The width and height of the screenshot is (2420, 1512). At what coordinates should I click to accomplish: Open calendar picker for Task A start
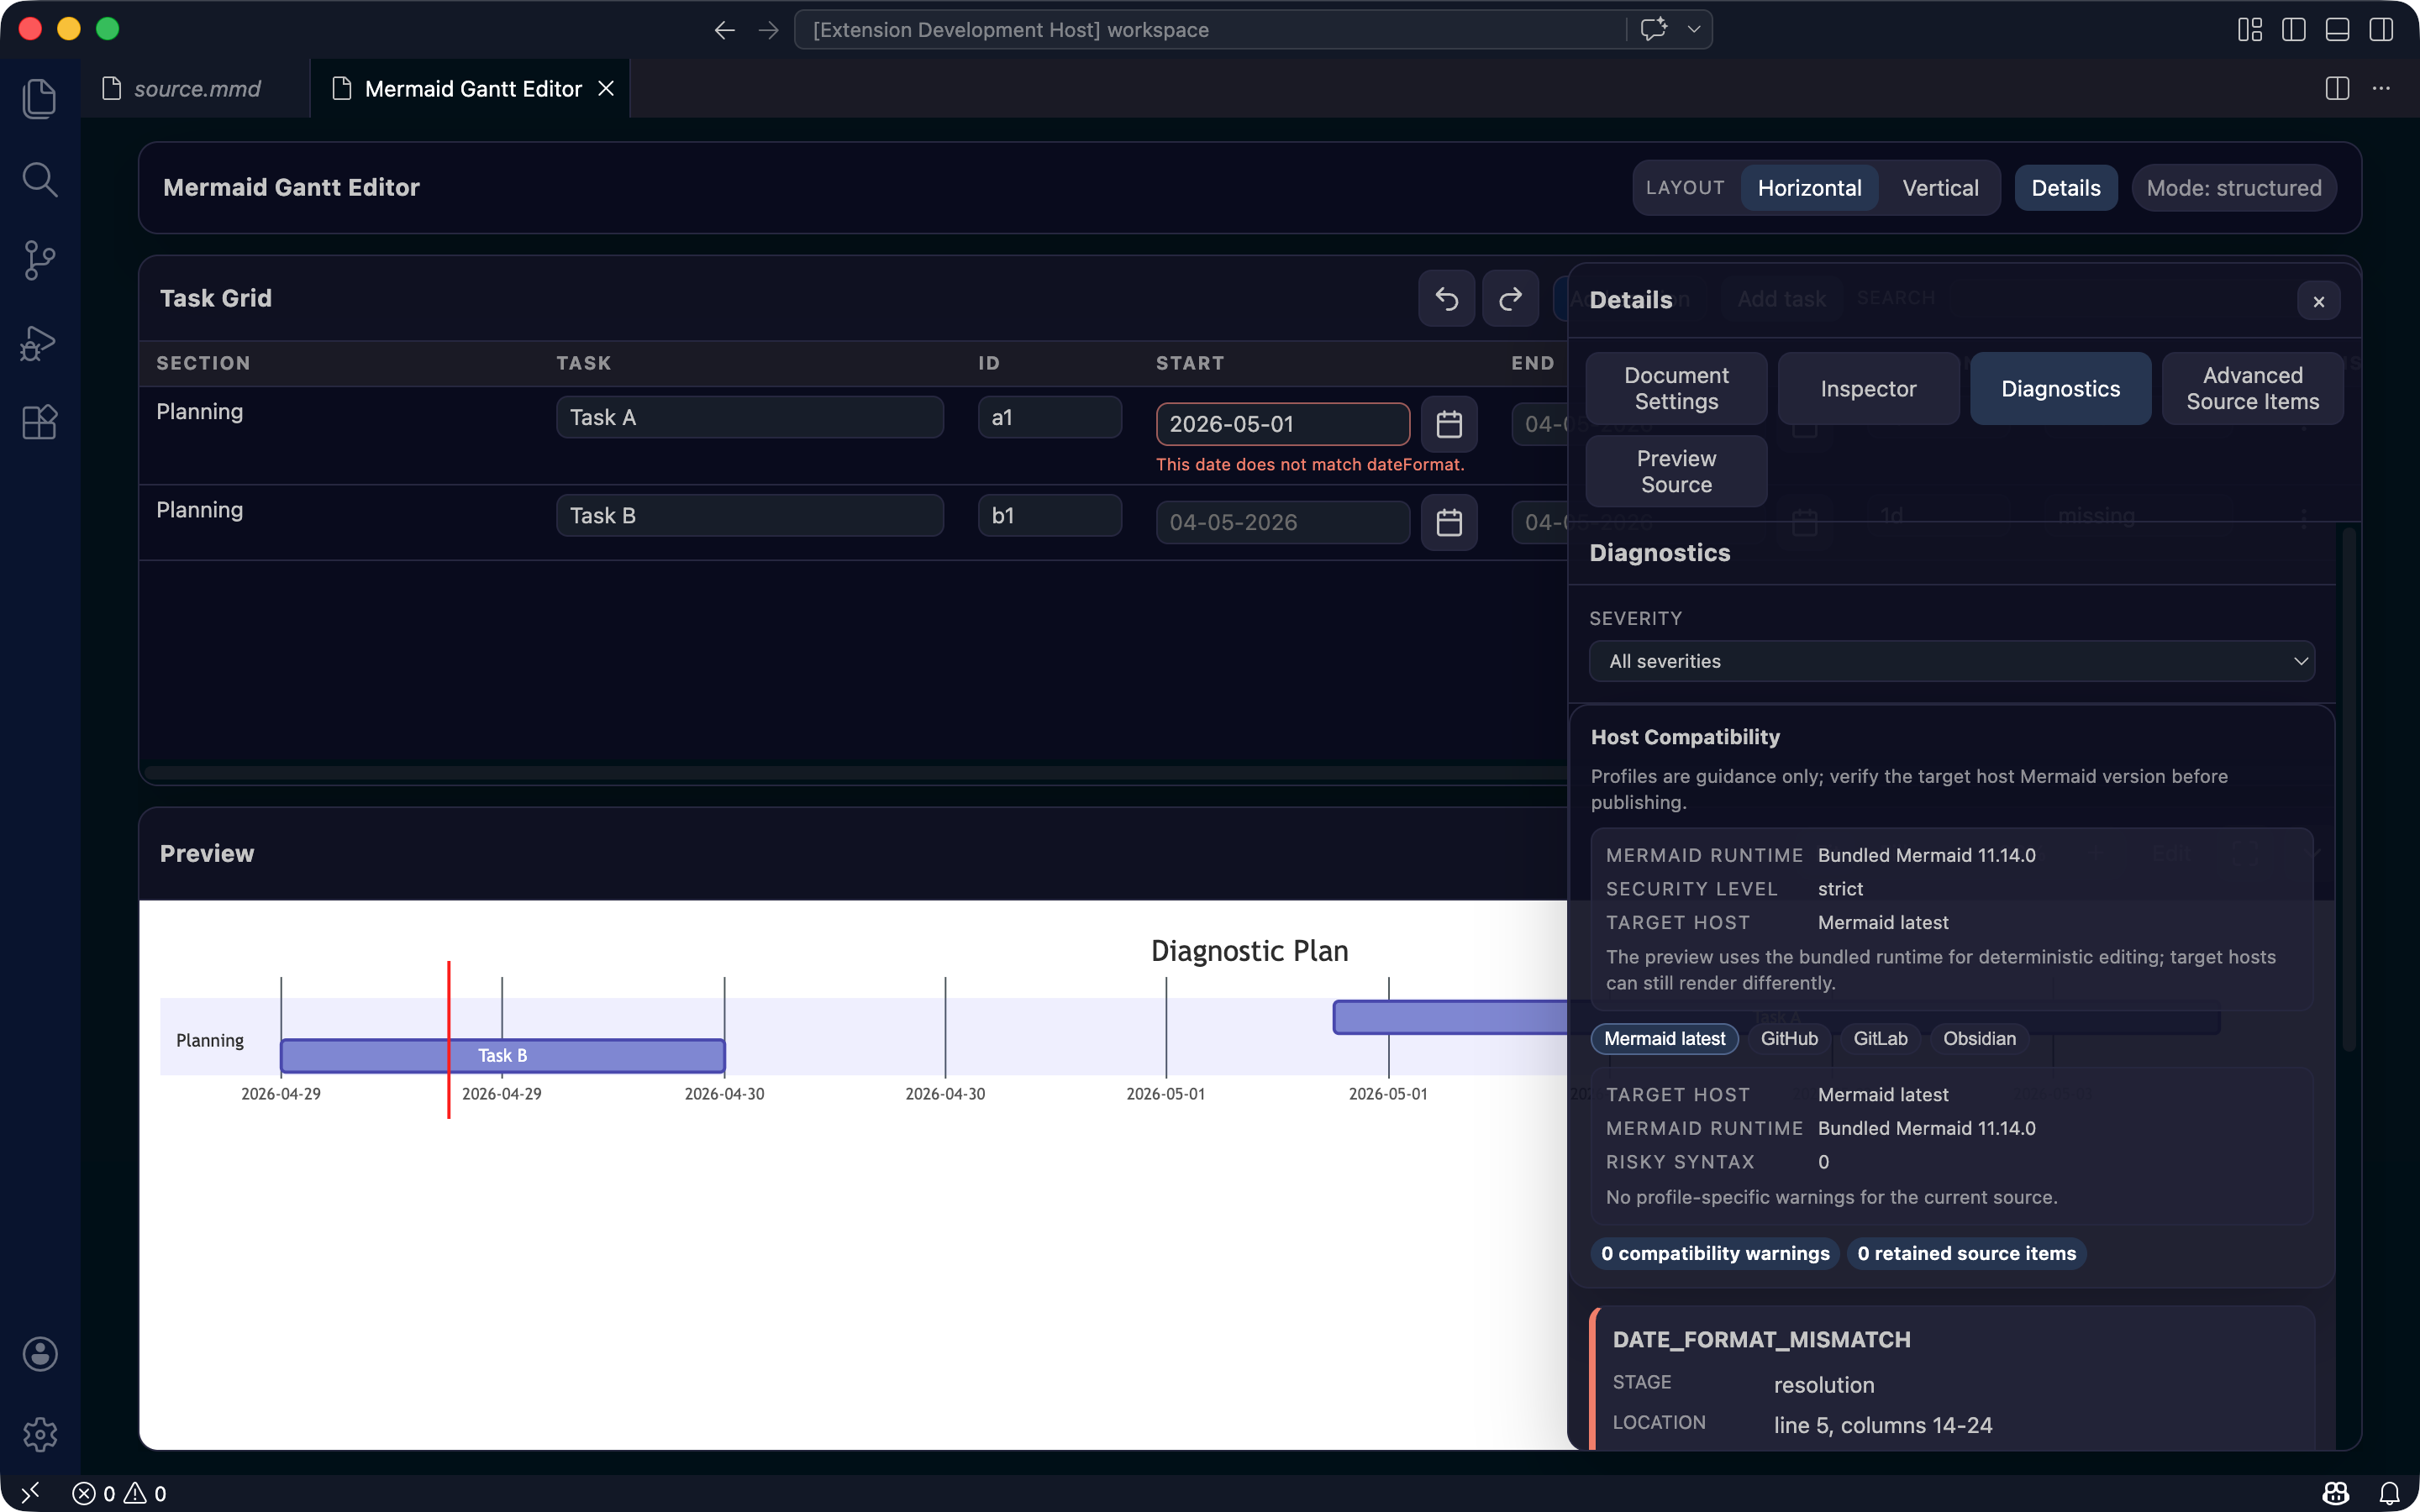[x=1449, y=424]
